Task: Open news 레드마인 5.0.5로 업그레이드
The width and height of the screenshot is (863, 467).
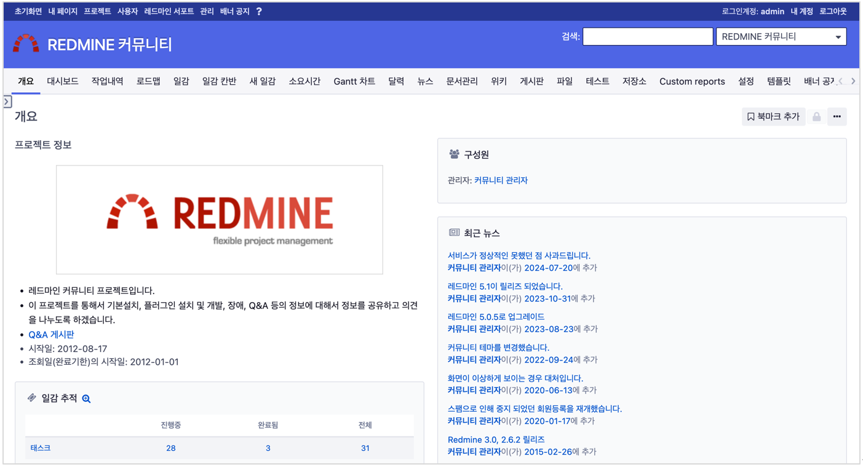Action: pyautogui.click(x=496, y=317)
